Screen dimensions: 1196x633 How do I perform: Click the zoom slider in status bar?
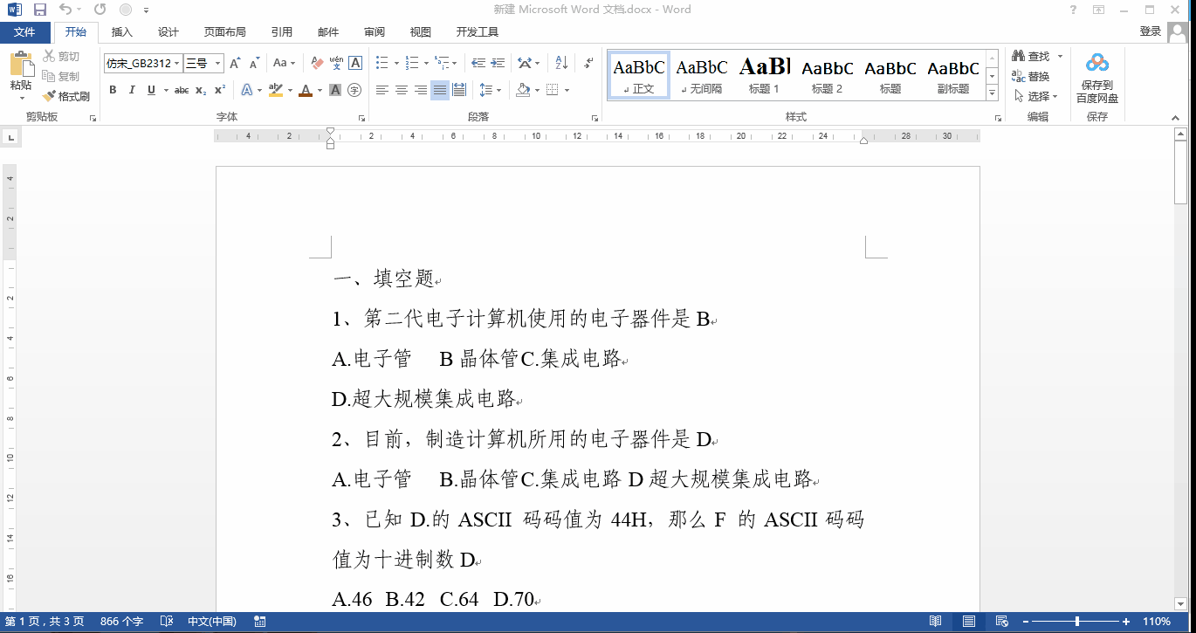pyautogui.click(x=1077, y=622)
